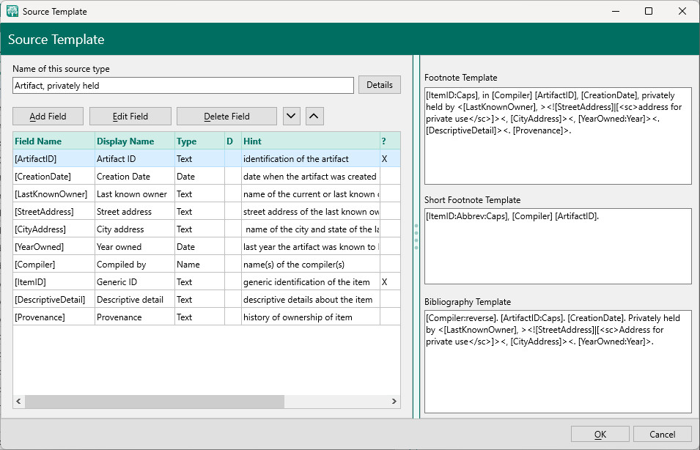Viewport: 700px width, 450px height.
Task: Open the Details for source type
Action: [x=379, y=85]
